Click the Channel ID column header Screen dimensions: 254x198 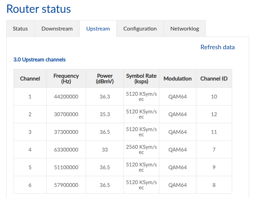pyautogui.click(x=214, y=79)
